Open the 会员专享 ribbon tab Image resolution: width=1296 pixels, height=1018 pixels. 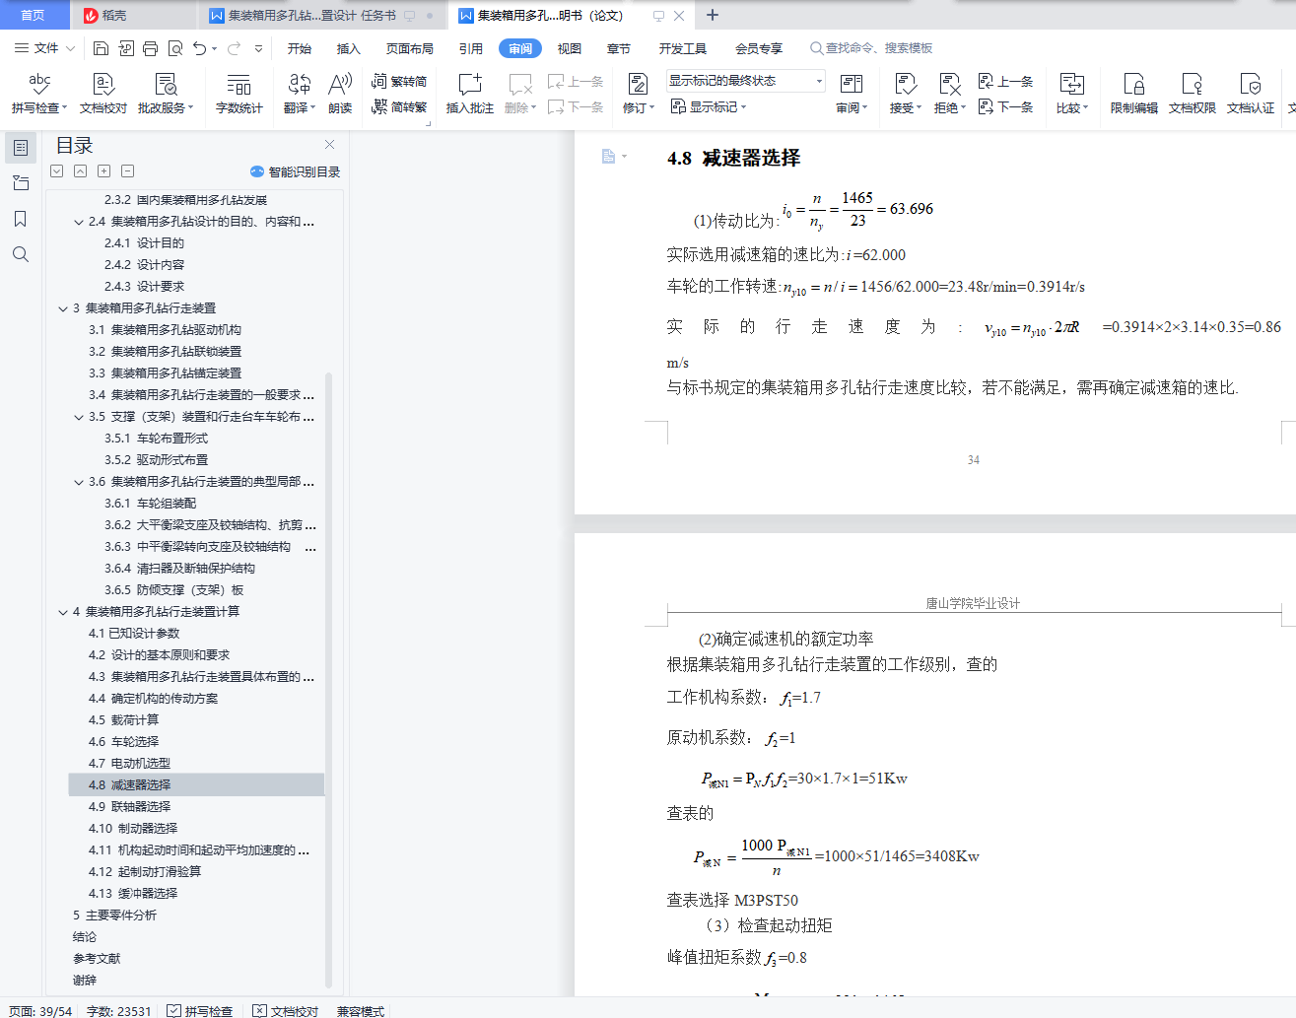click(x=759, y=48)
